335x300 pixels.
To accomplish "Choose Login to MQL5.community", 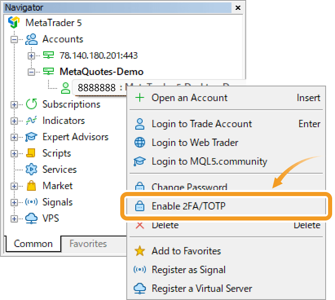I will coord(226,161).
